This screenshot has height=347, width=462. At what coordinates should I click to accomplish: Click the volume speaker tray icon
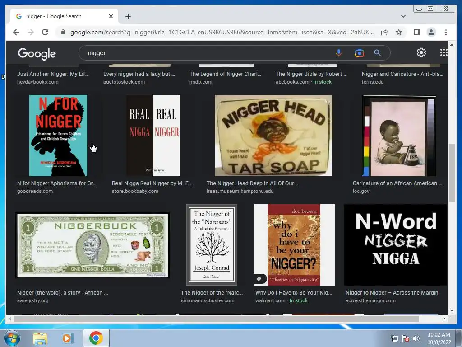(x=416, y=338)
